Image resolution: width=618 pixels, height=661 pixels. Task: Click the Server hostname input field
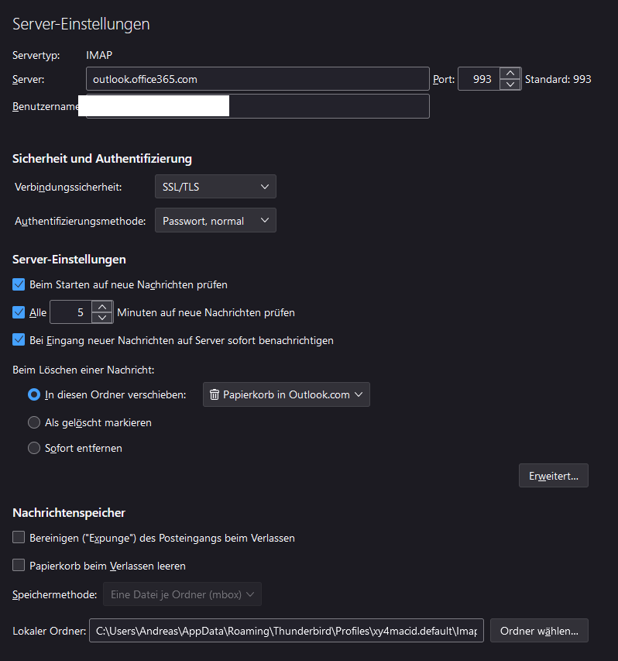click(x=257, y=79)
